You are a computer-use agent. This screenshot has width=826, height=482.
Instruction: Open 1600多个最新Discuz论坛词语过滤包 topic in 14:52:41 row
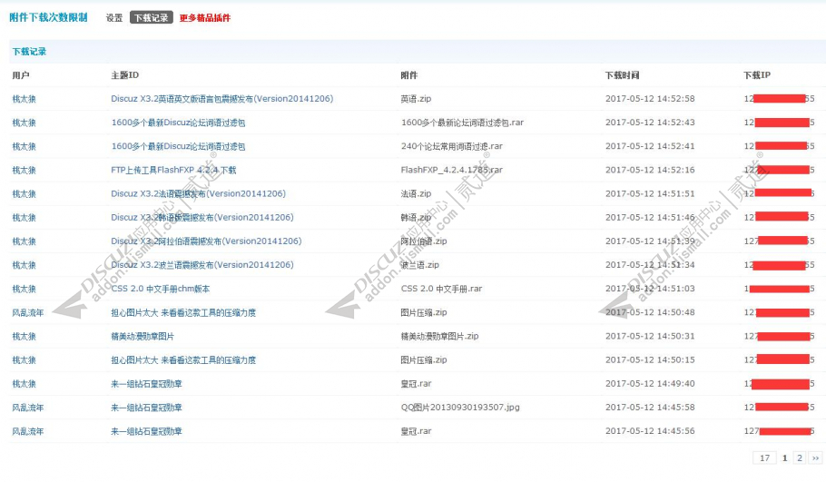(x=178, y=146)
